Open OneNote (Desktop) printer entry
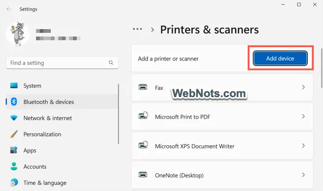Image resolution: width=323 pixels, height=191 pixels. pos(222,175)
